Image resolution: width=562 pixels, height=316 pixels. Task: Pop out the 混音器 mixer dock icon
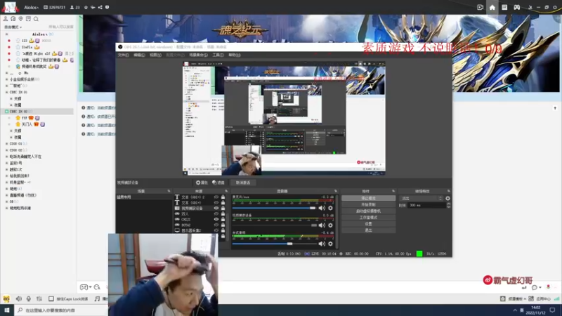pos(336,191)
